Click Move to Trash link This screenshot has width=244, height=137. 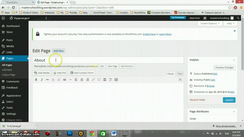[x=197, y=100]
